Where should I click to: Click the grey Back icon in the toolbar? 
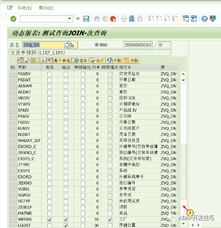[97, 19]
